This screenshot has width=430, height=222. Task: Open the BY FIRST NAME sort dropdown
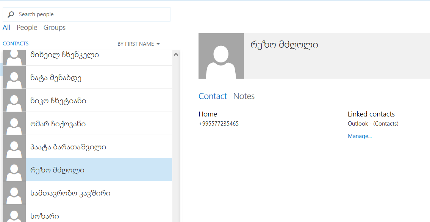point(139,44)
